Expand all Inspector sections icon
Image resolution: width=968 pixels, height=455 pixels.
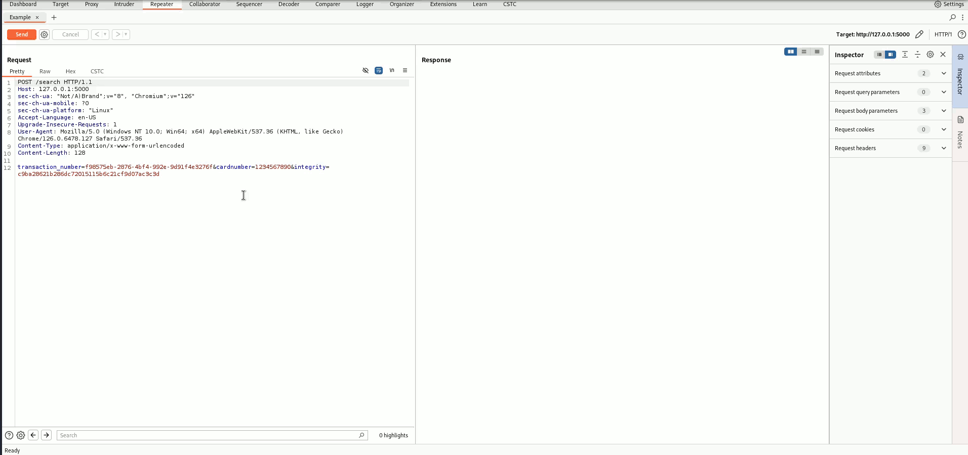905,55
